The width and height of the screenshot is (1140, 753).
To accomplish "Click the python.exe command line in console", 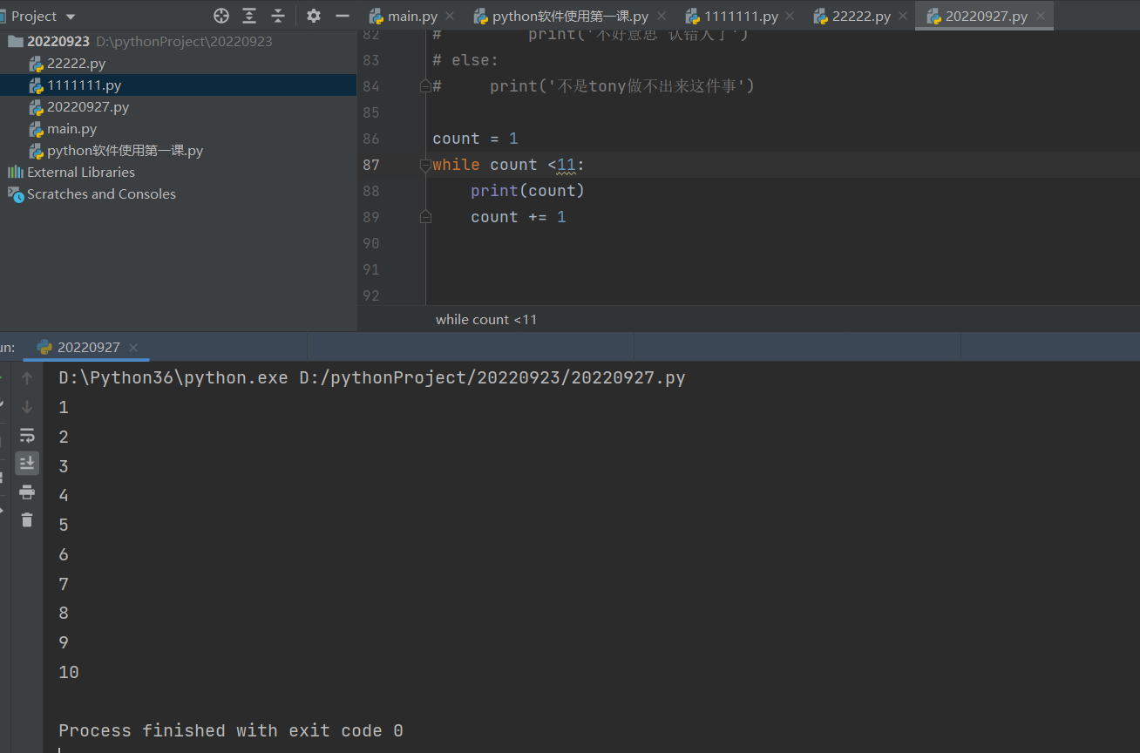I will (x=372, y=378).
